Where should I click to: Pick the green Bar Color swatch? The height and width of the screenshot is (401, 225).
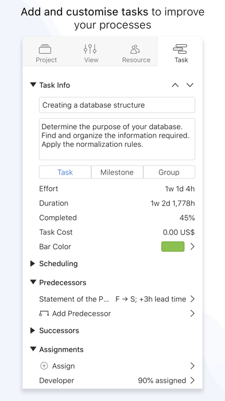[173, 247]
